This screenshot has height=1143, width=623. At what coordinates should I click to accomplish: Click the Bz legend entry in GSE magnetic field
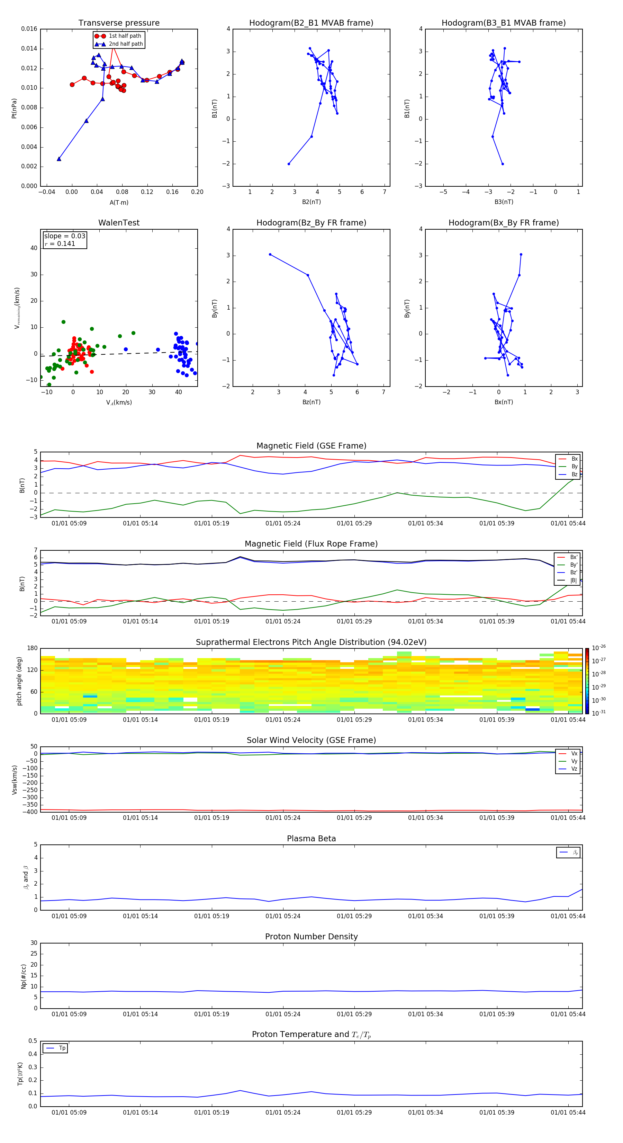pos(568,474)
